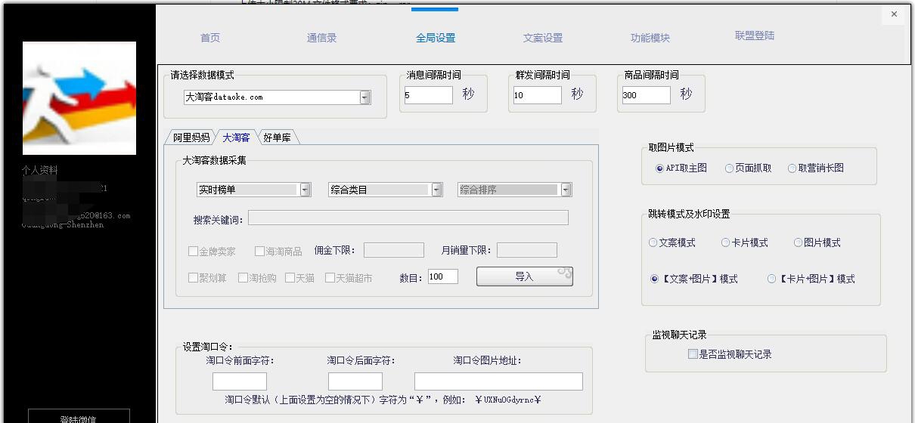Open the 综合排序 sorting dropdown

point(566,190)
